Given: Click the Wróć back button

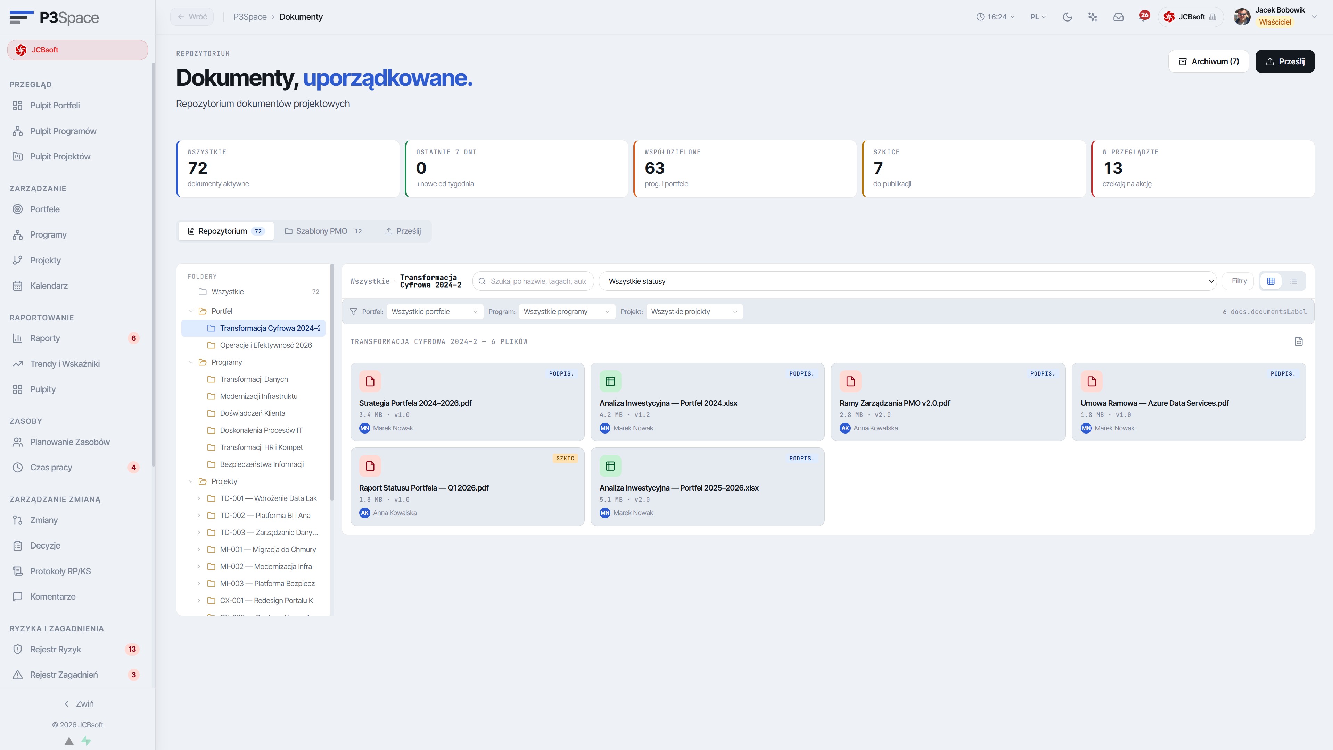Looking at the screenshot, I should click(192, 17).
